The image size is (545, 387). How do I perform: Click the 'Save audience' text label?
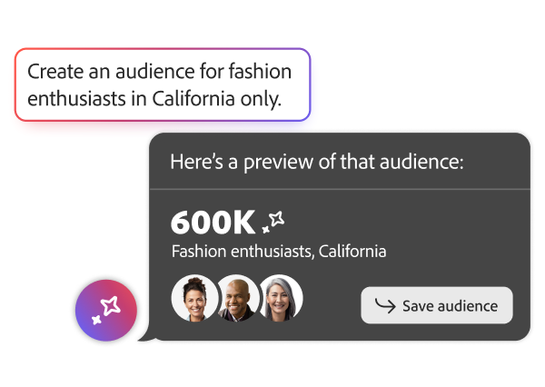(450, 306)
